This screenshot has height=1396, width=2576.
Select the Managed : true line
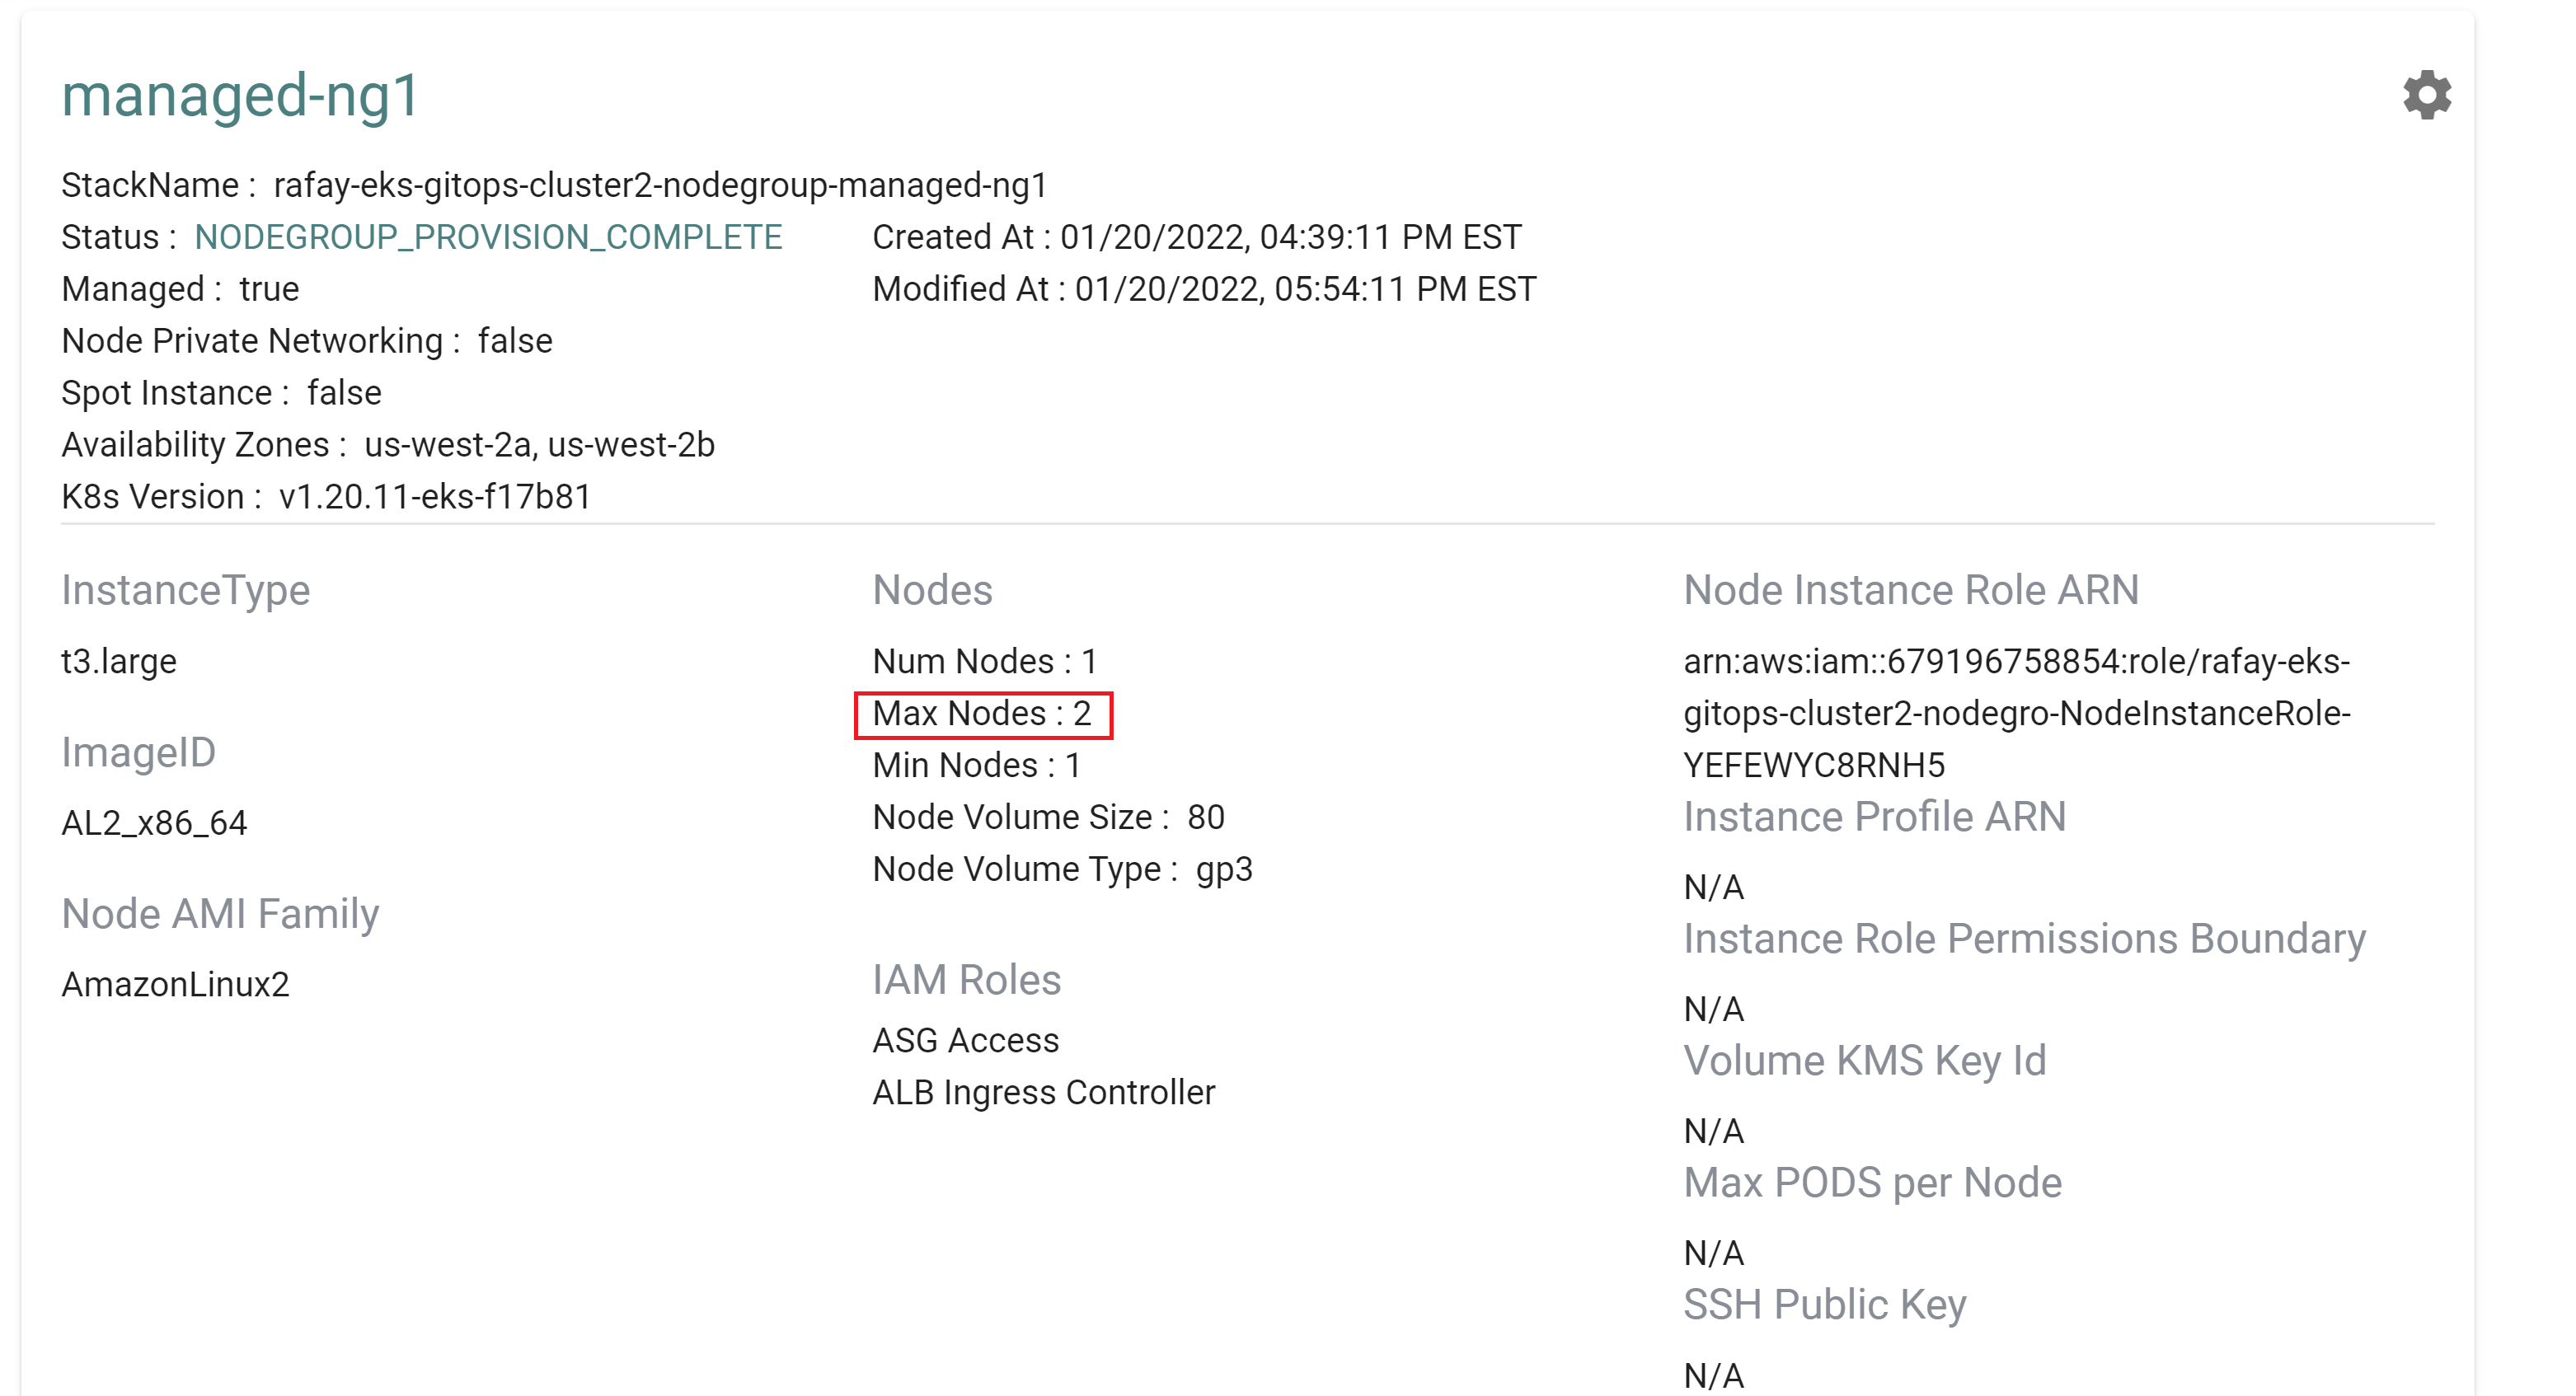[x=180, y=289]
